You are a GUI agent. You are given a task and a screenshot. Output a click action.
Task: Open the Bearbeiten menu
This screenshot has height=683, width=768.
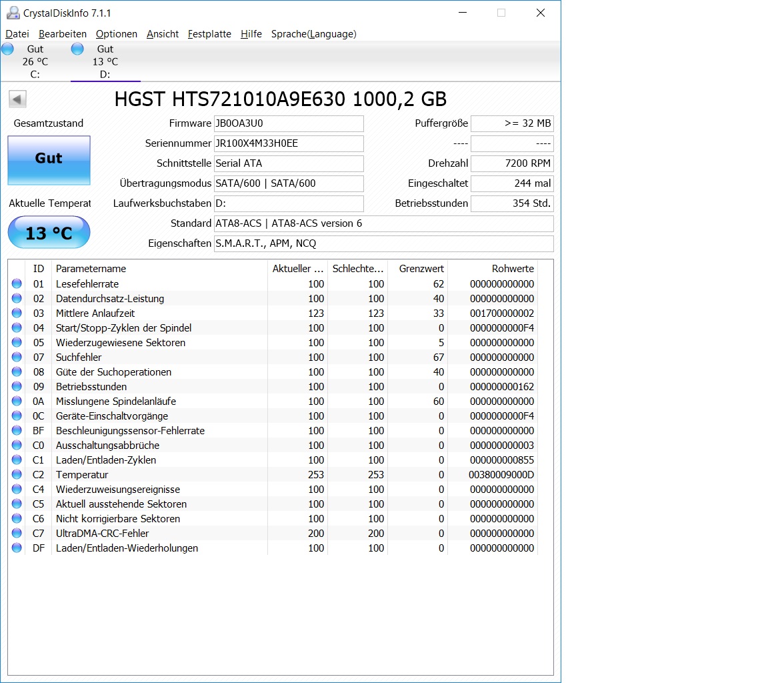[63, 34]
